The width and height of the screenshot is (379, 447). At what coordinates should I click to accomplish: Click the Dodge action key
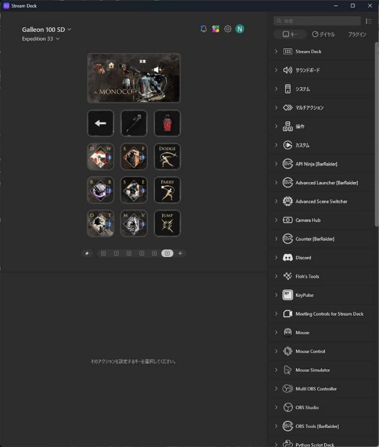[167, 156]
